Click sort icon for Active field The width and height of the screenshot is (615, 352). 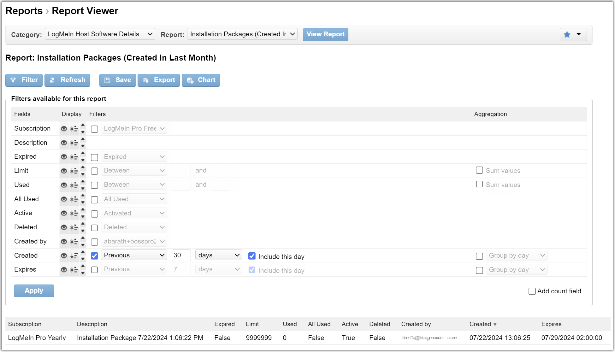74,213
